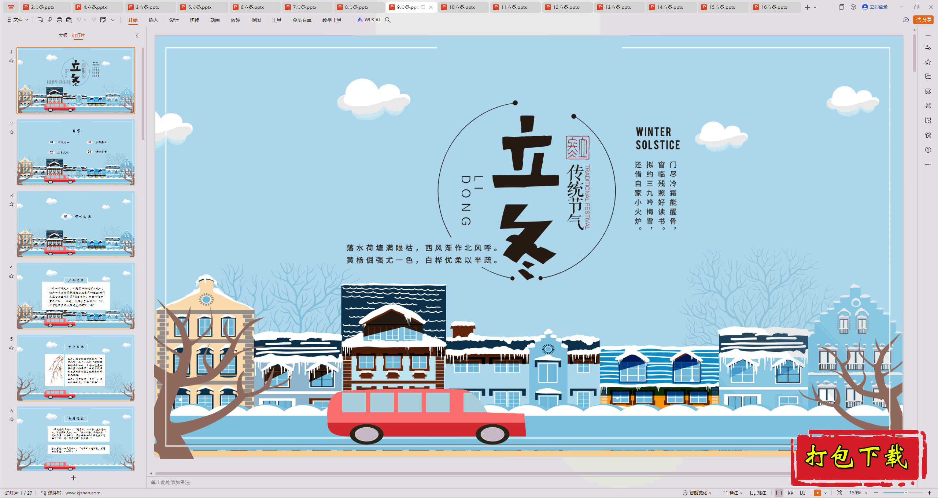
Task: Click the multi-window icon in title bar
Action: tap(841, 7)
